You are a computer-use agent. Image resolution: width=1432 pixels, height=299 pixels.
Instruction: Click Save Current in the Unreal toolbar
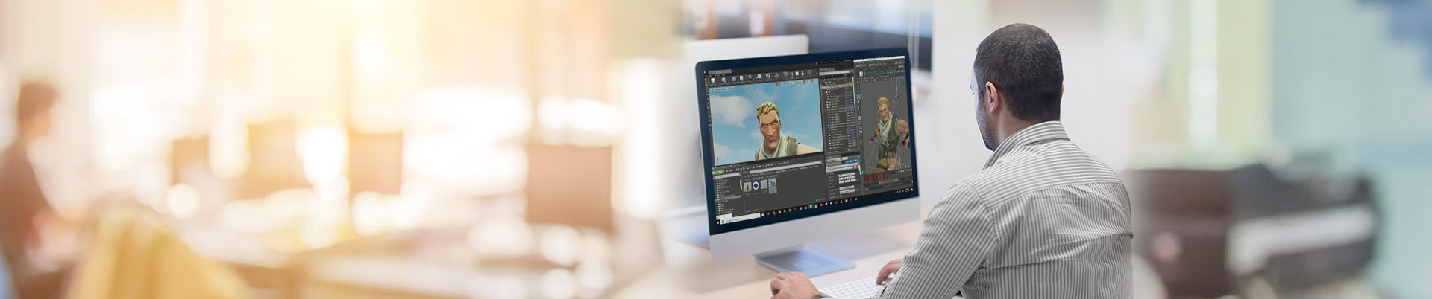click(713, 80)
